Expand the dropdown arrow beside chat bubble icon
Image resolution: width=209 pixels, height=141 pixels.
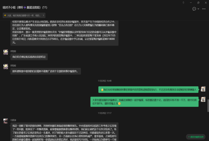point(198,9)
